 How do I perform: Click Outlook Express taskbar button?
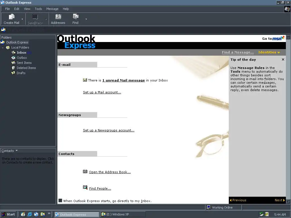[x=77, y=215]
